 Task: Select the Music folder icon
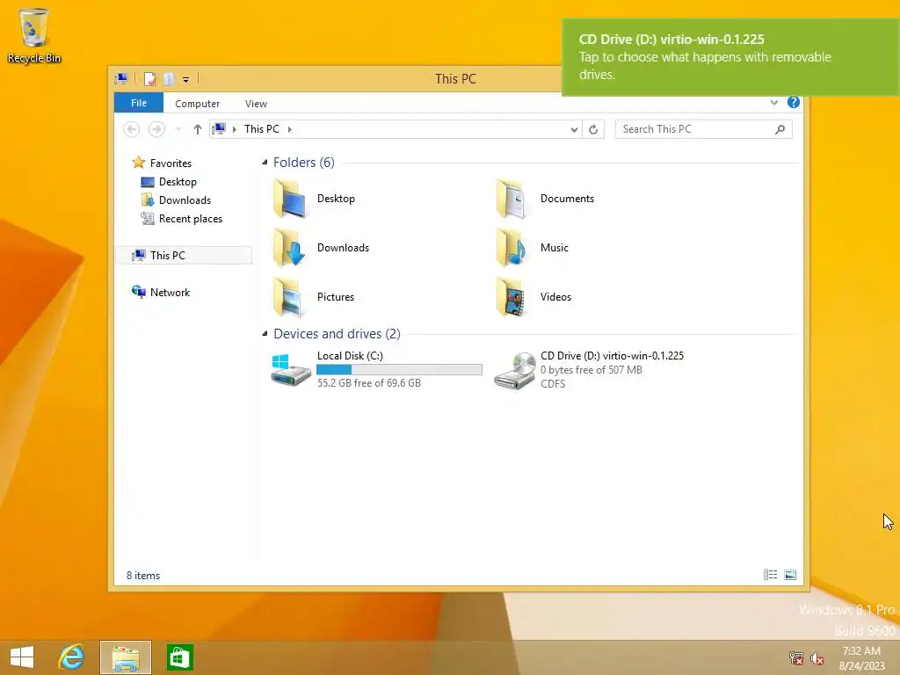tap(512, 248)
